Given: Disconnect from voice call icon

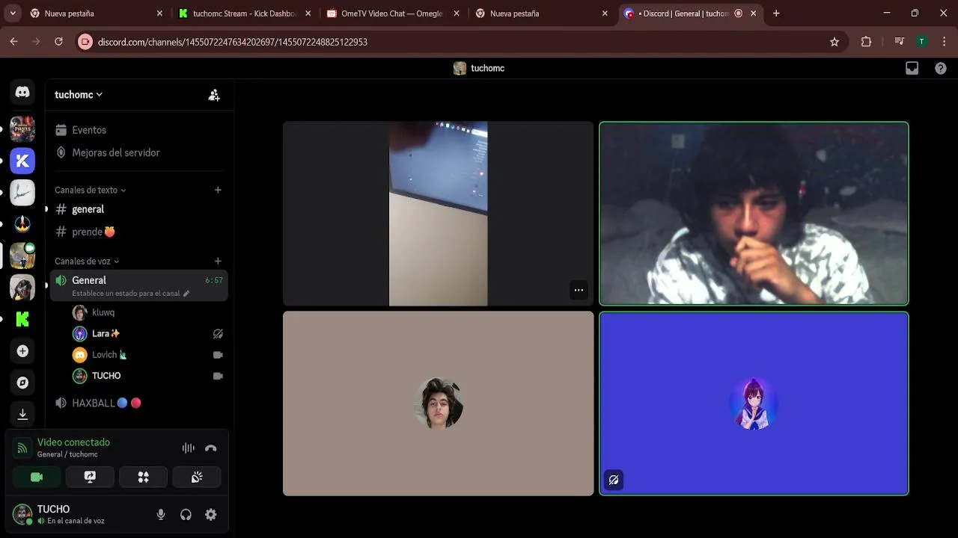Looking at the screenshot, I should (211, 448).
